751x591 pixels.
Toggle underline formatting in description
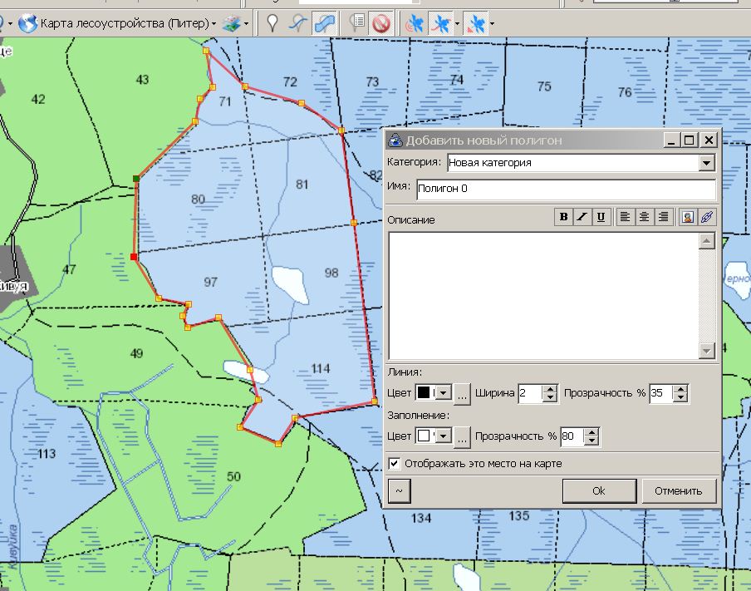pyautogui.click(x=601, y=217)
